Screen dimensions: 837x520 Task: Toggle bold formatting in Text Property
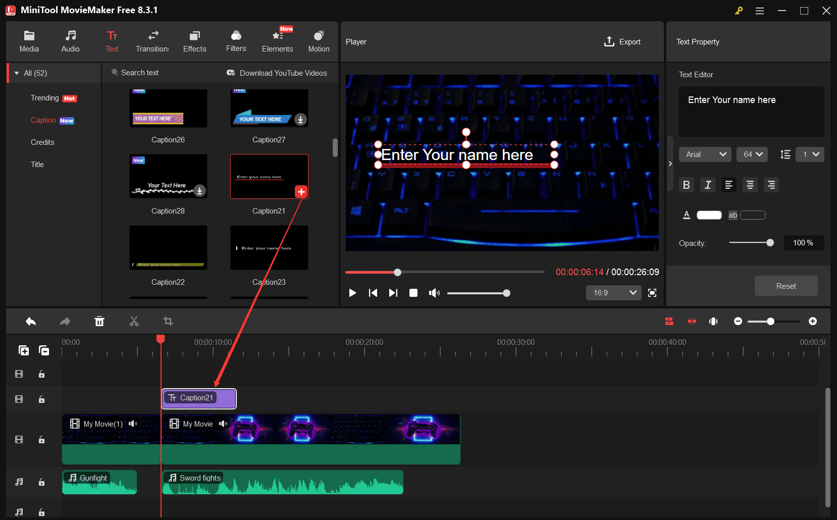point(686,185)
